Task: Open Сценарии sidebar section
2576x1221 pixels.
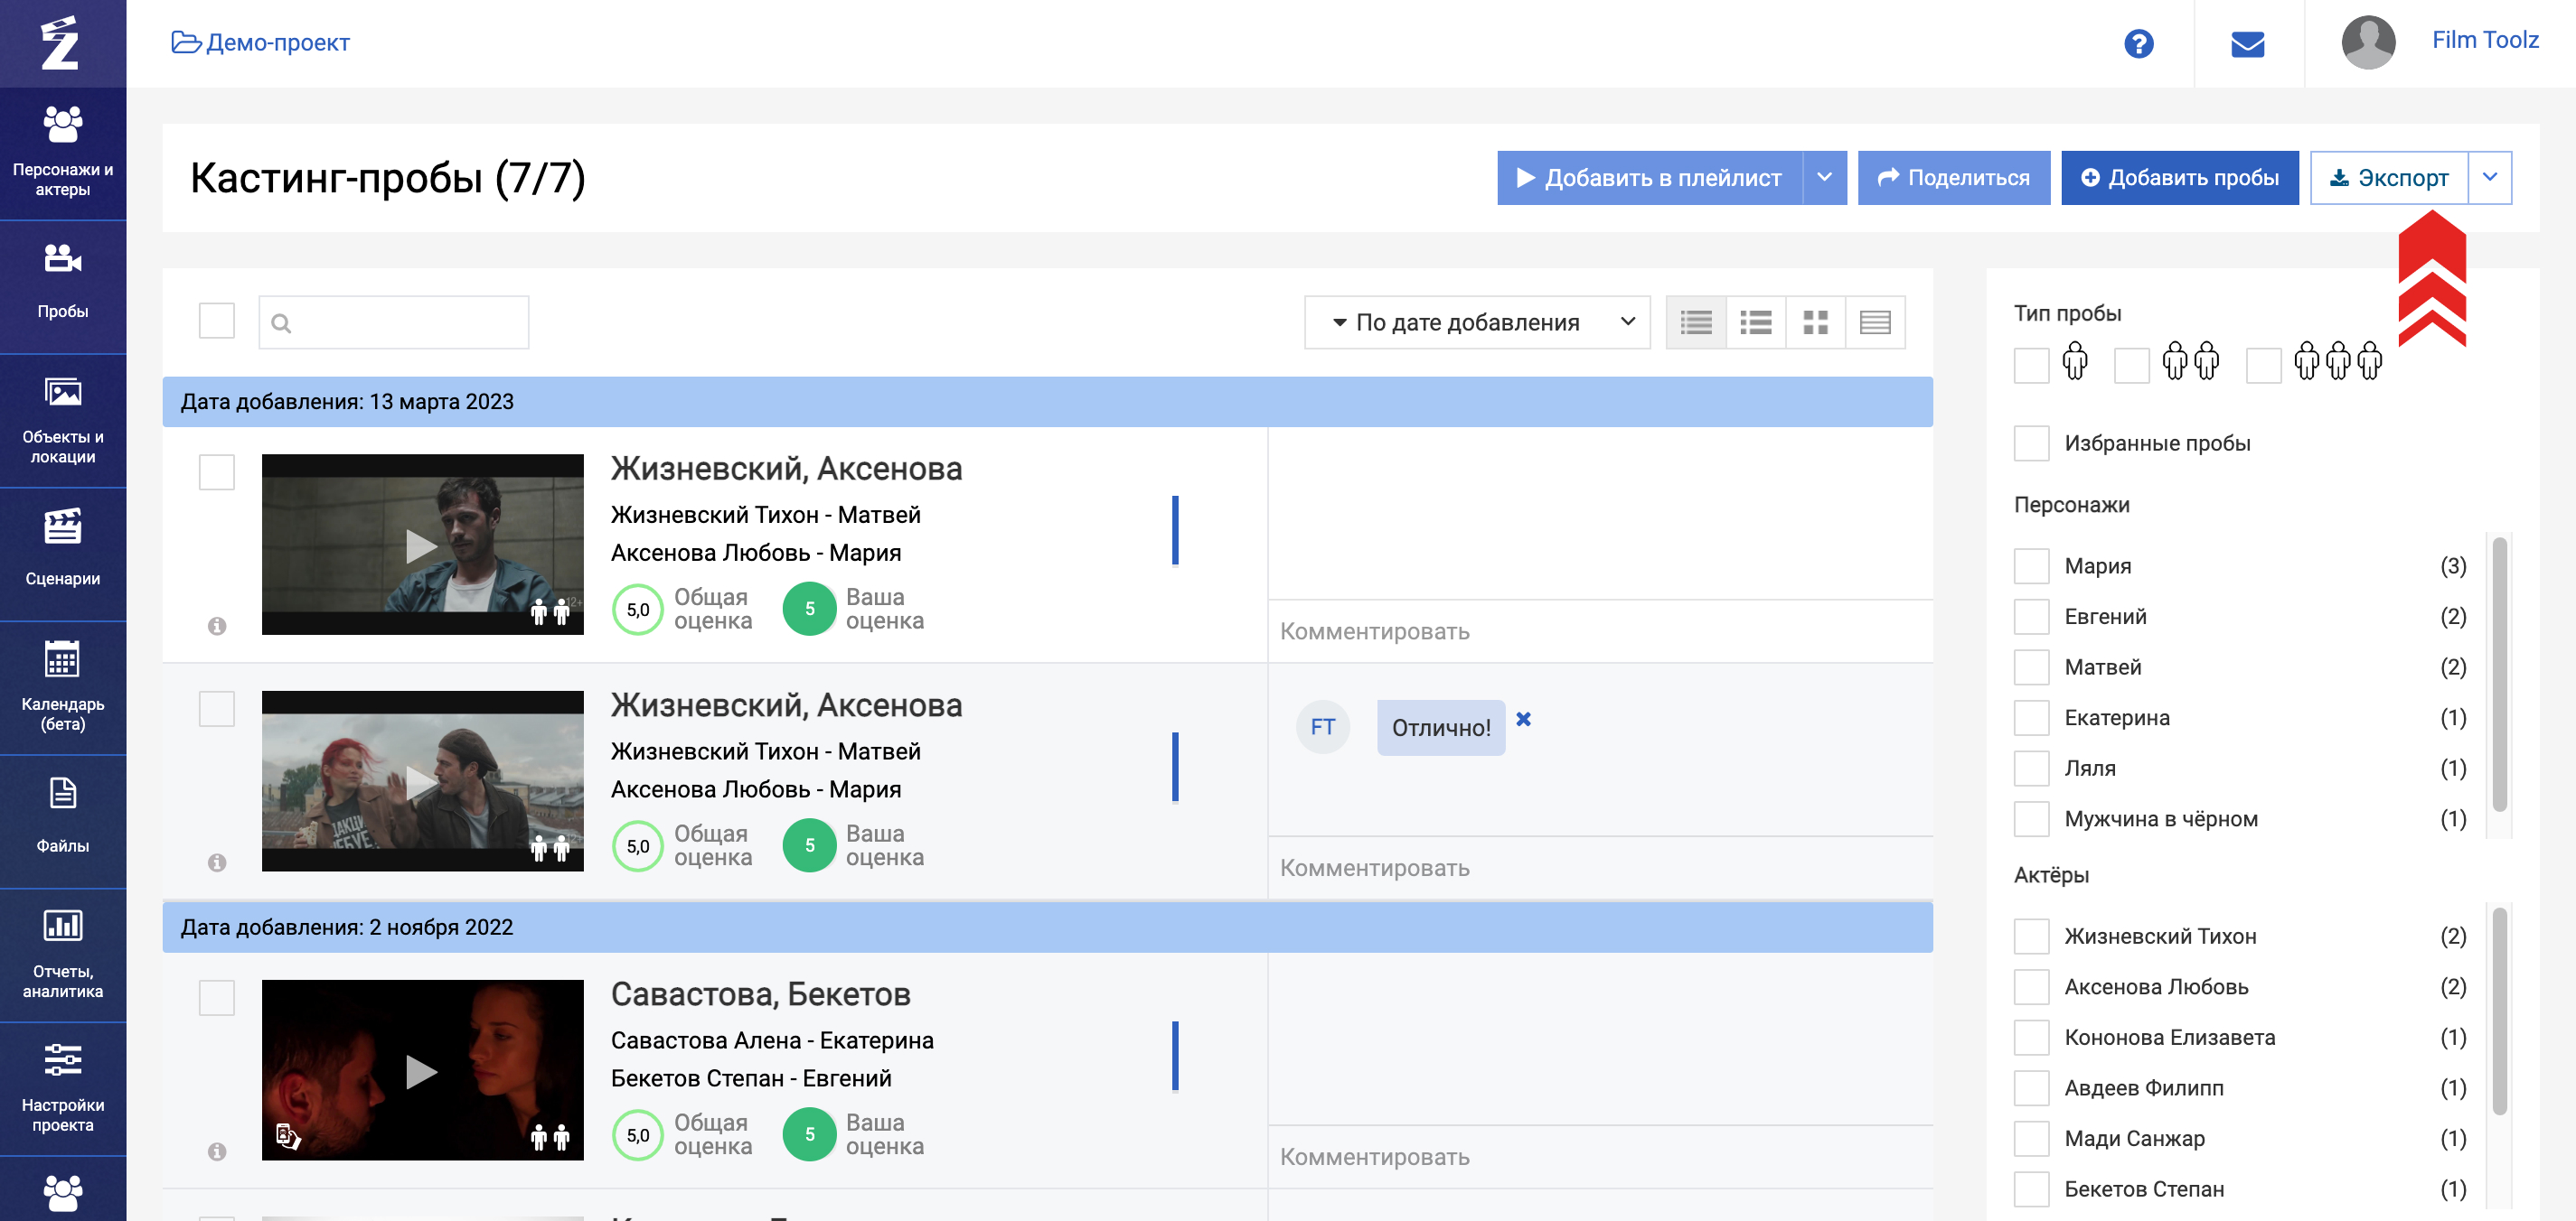Action: pyautogui.click(x=63, y=555)
